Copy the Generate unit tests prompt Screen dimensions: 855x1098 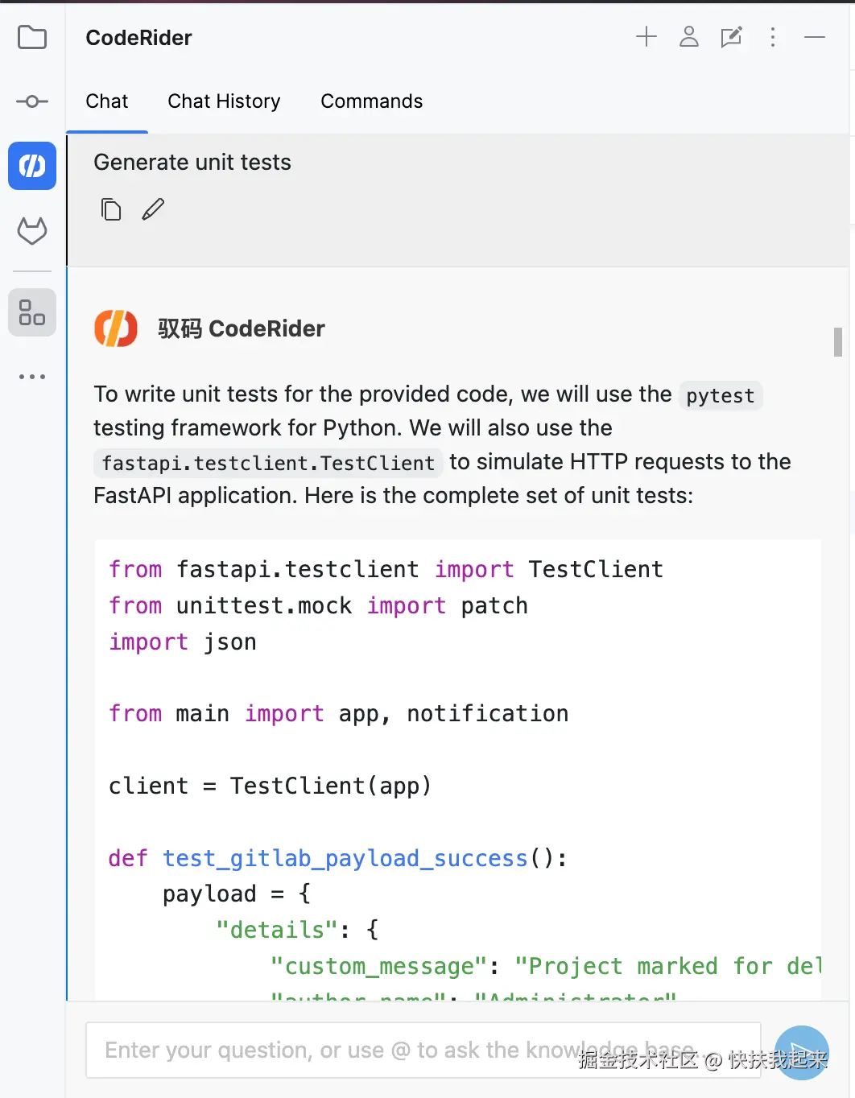point(111,209)
